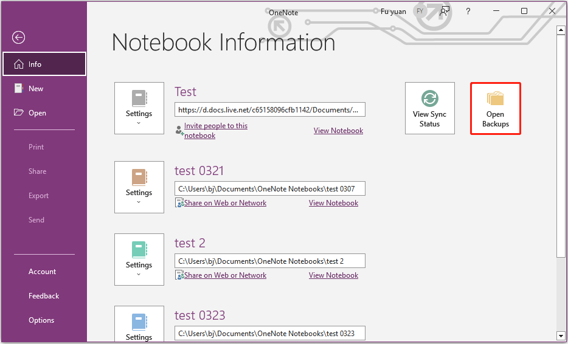
Task: Expand Settings dropdown for test 0321
Action: pyautogui.click(x=139, y=187)
